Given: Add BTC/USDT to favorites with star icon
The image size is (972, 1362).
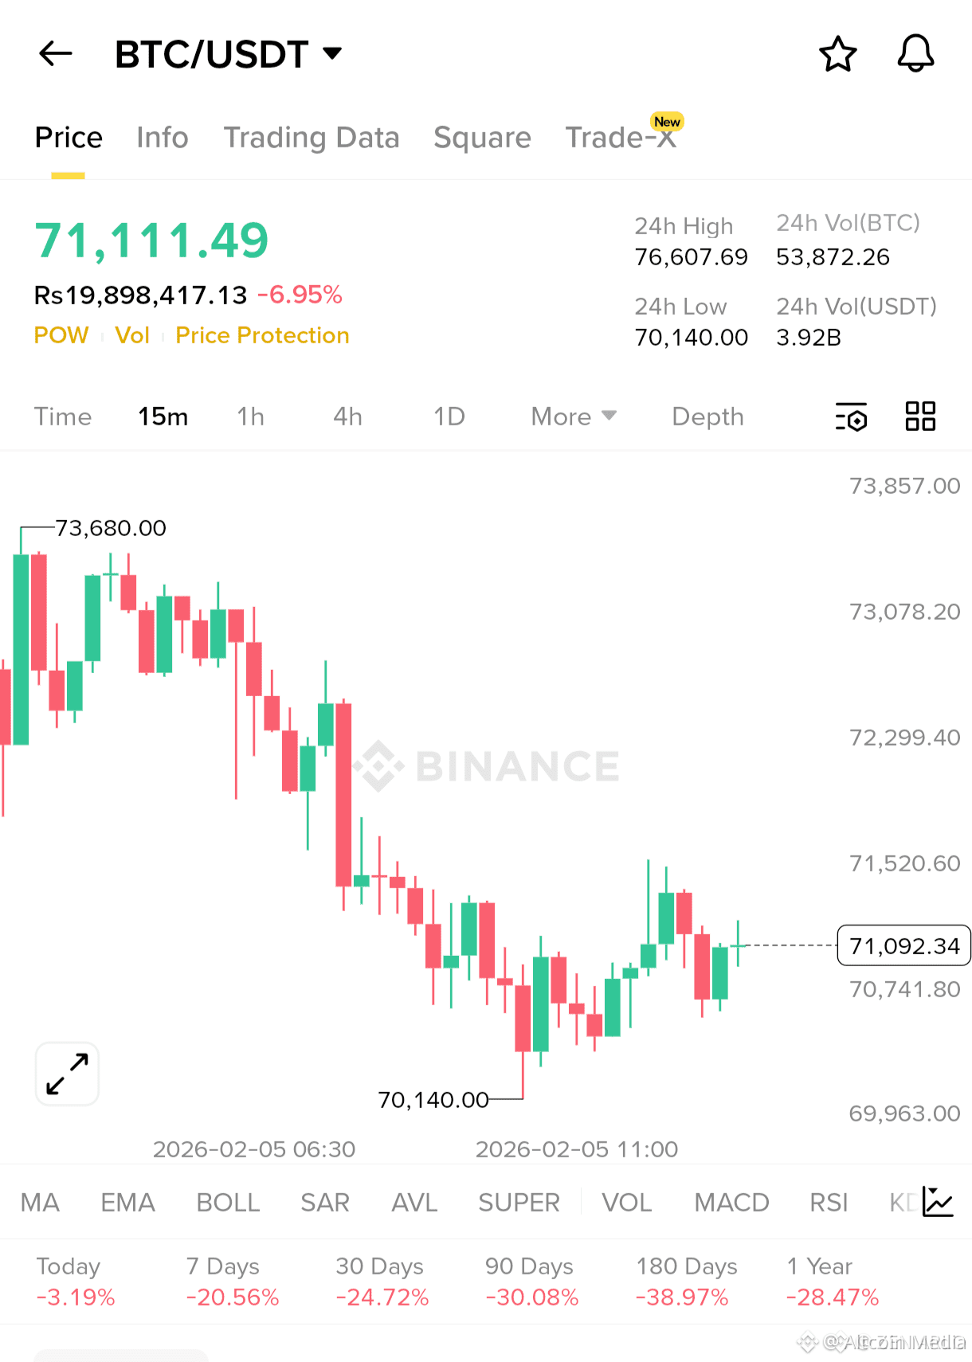Looking at the screenshot, I should coord(837,54).
